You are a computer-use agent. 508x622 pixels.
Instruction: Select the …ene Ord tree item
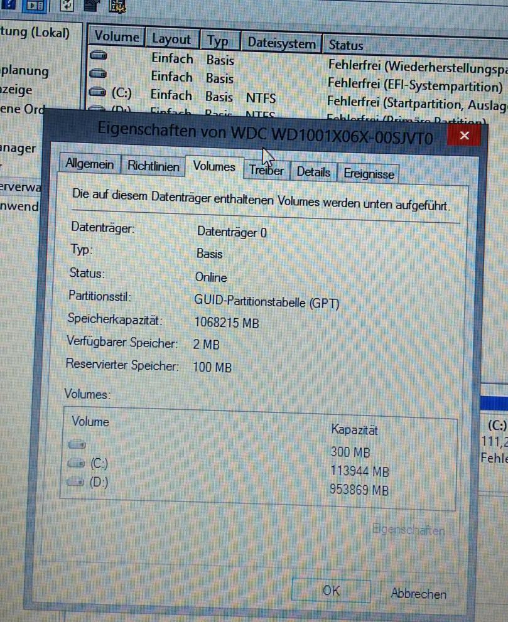tap(23, 109)
